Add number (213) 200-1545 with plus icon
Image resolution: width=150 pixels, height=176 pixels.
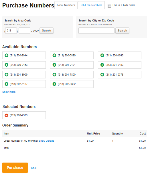point(102,55)
